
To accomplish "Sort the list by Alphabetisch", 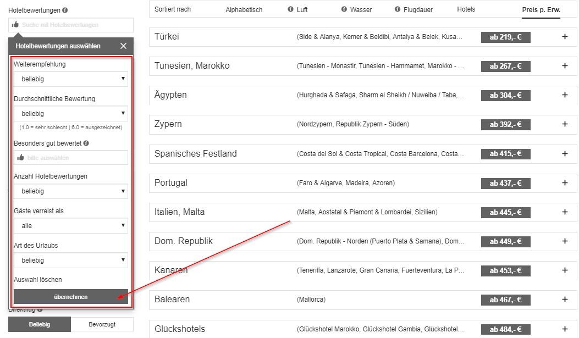I will 244,10.
